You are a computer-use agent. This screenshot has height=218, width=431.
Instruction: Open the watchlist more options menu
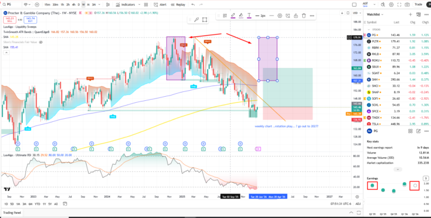pos(426,14)
